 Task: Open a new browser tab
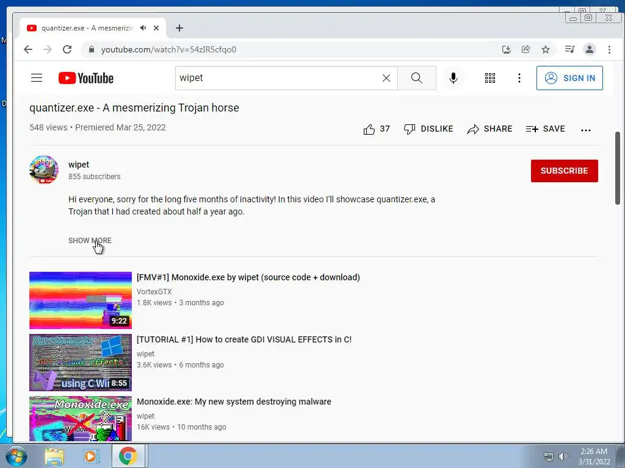179,28
